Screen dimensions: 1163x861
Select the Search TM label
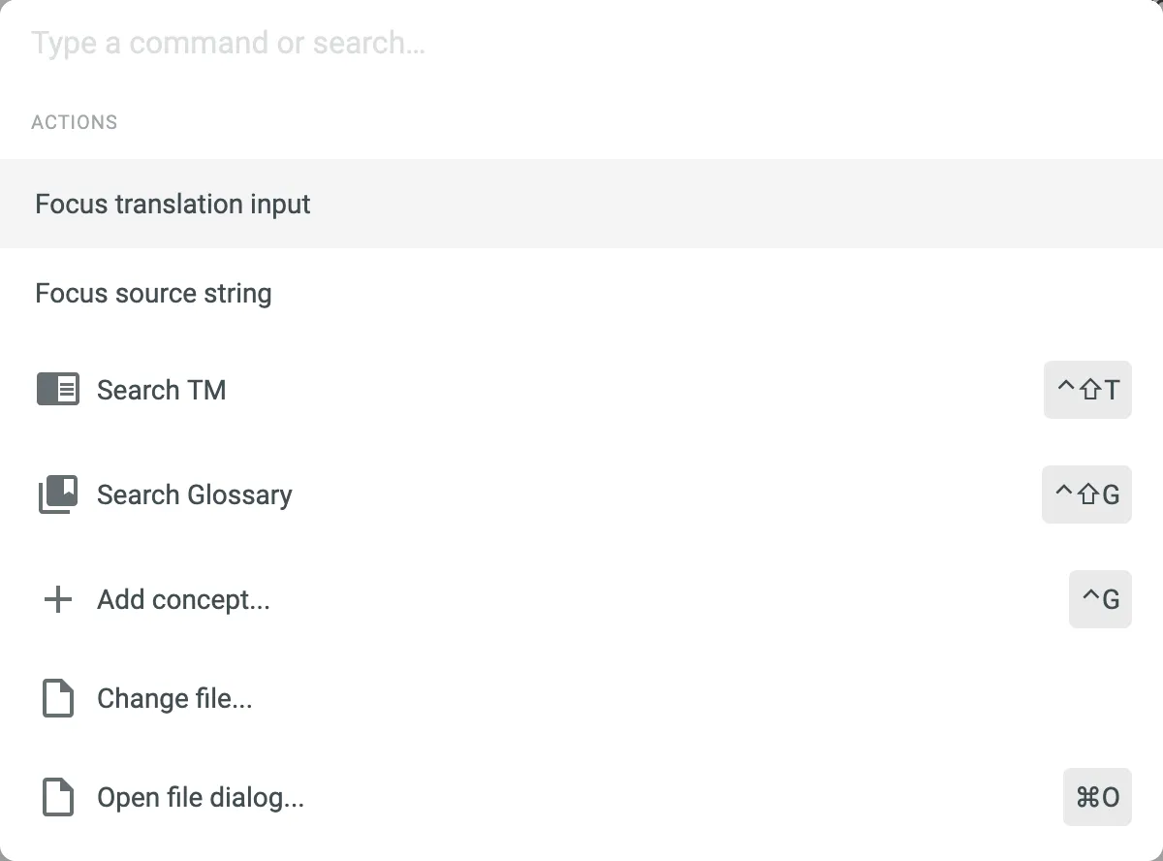point(162,390)
